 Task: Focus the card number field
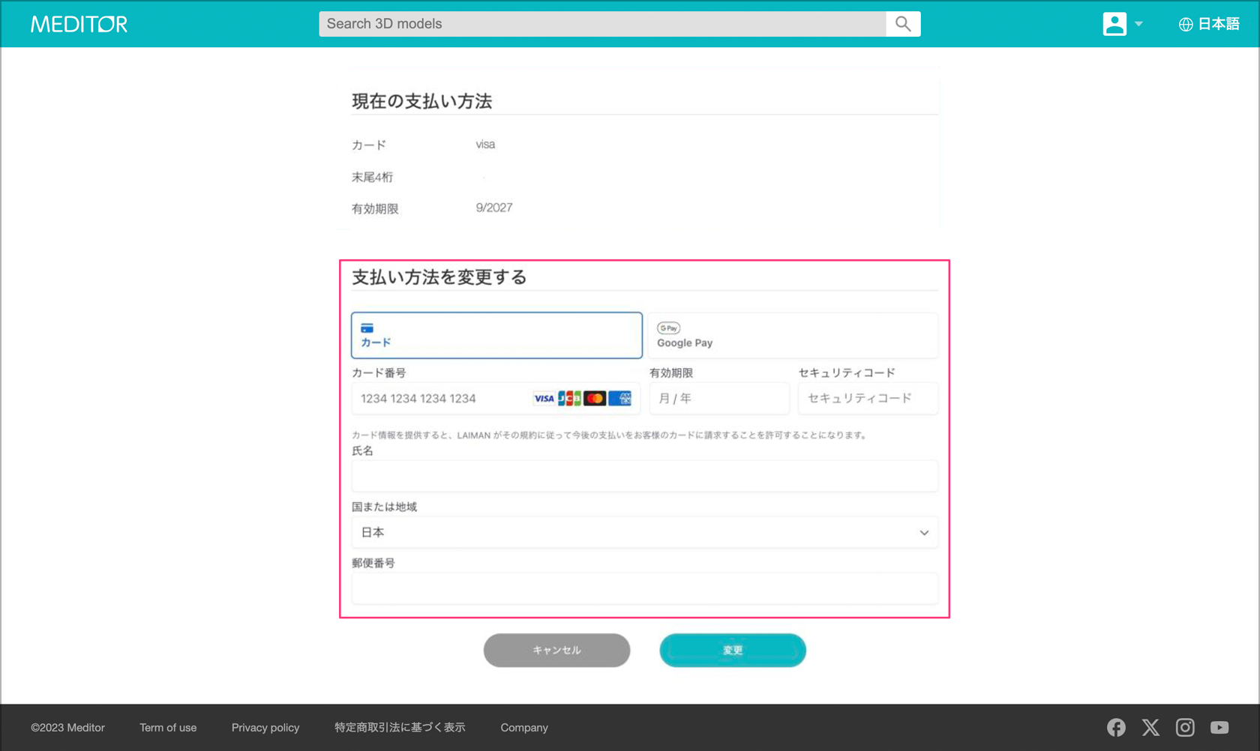[442, 399]
